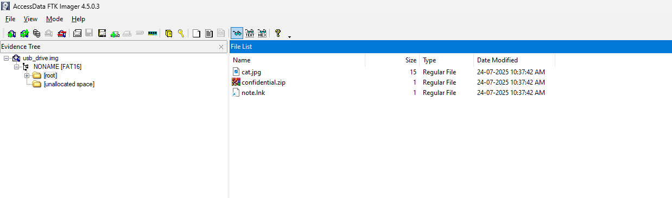The width and height of the screenshot is (672, 198).
Task: Sort file list by Name column
Action: point(297,60)
